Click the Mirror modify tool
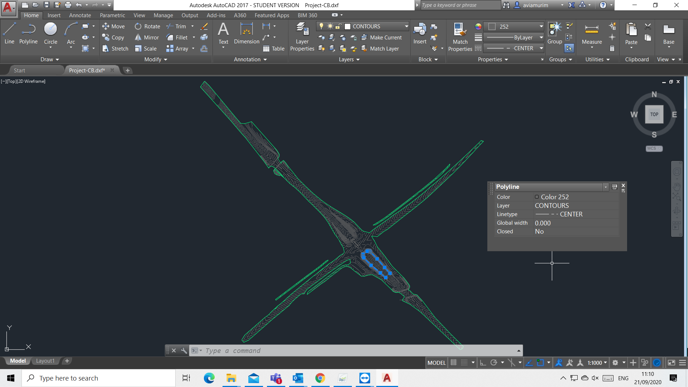688x387 pixels. point(147,38)
